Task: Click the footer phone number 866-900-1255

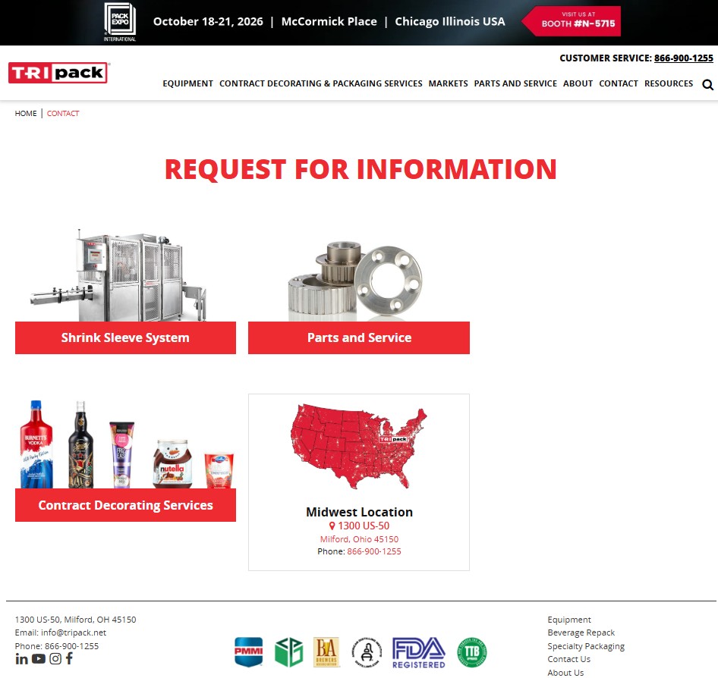Action: pos(71,646)
